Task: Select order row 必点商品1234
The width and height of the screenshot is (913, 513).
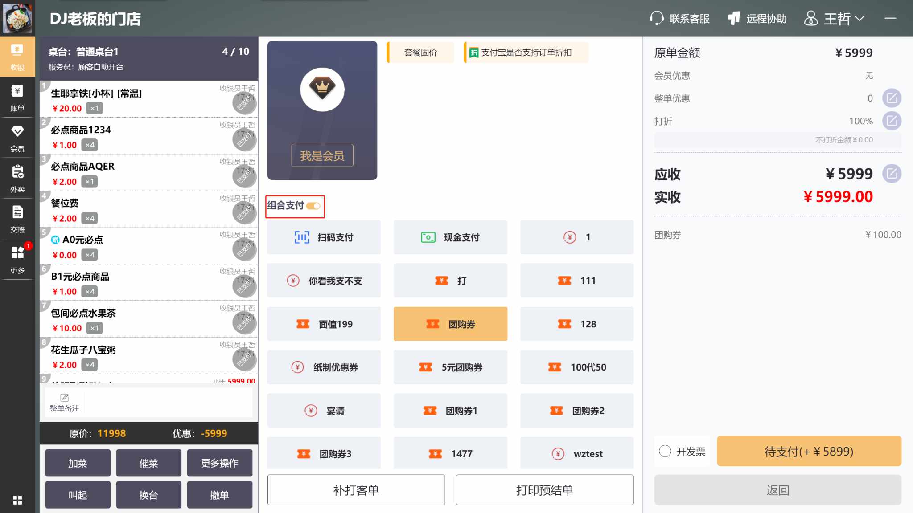Action: tap(148, 136)
